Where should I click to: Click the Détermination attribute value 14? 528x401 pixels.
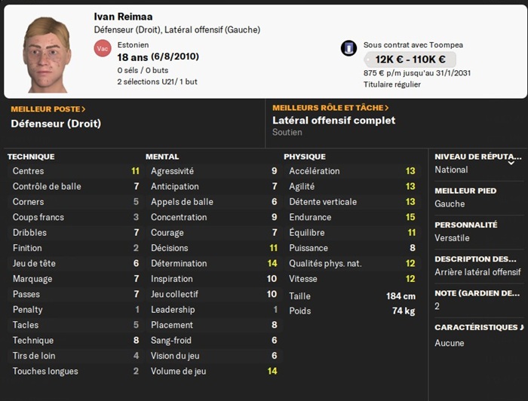click(272, 263)
